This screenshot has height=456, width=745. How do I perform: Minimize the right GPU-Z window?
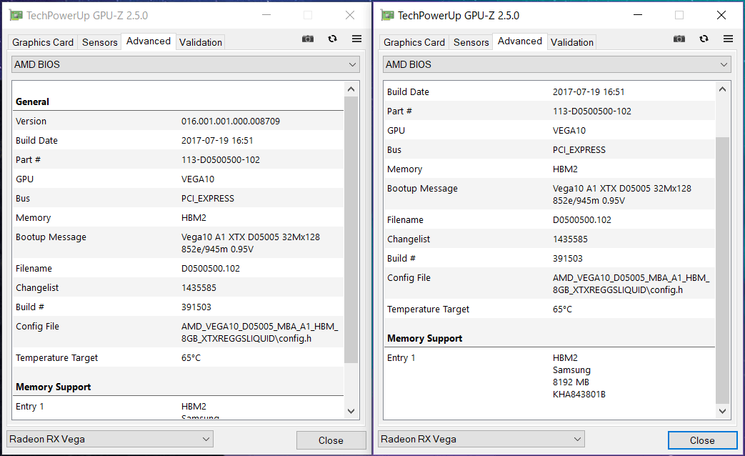pos(638,15)
